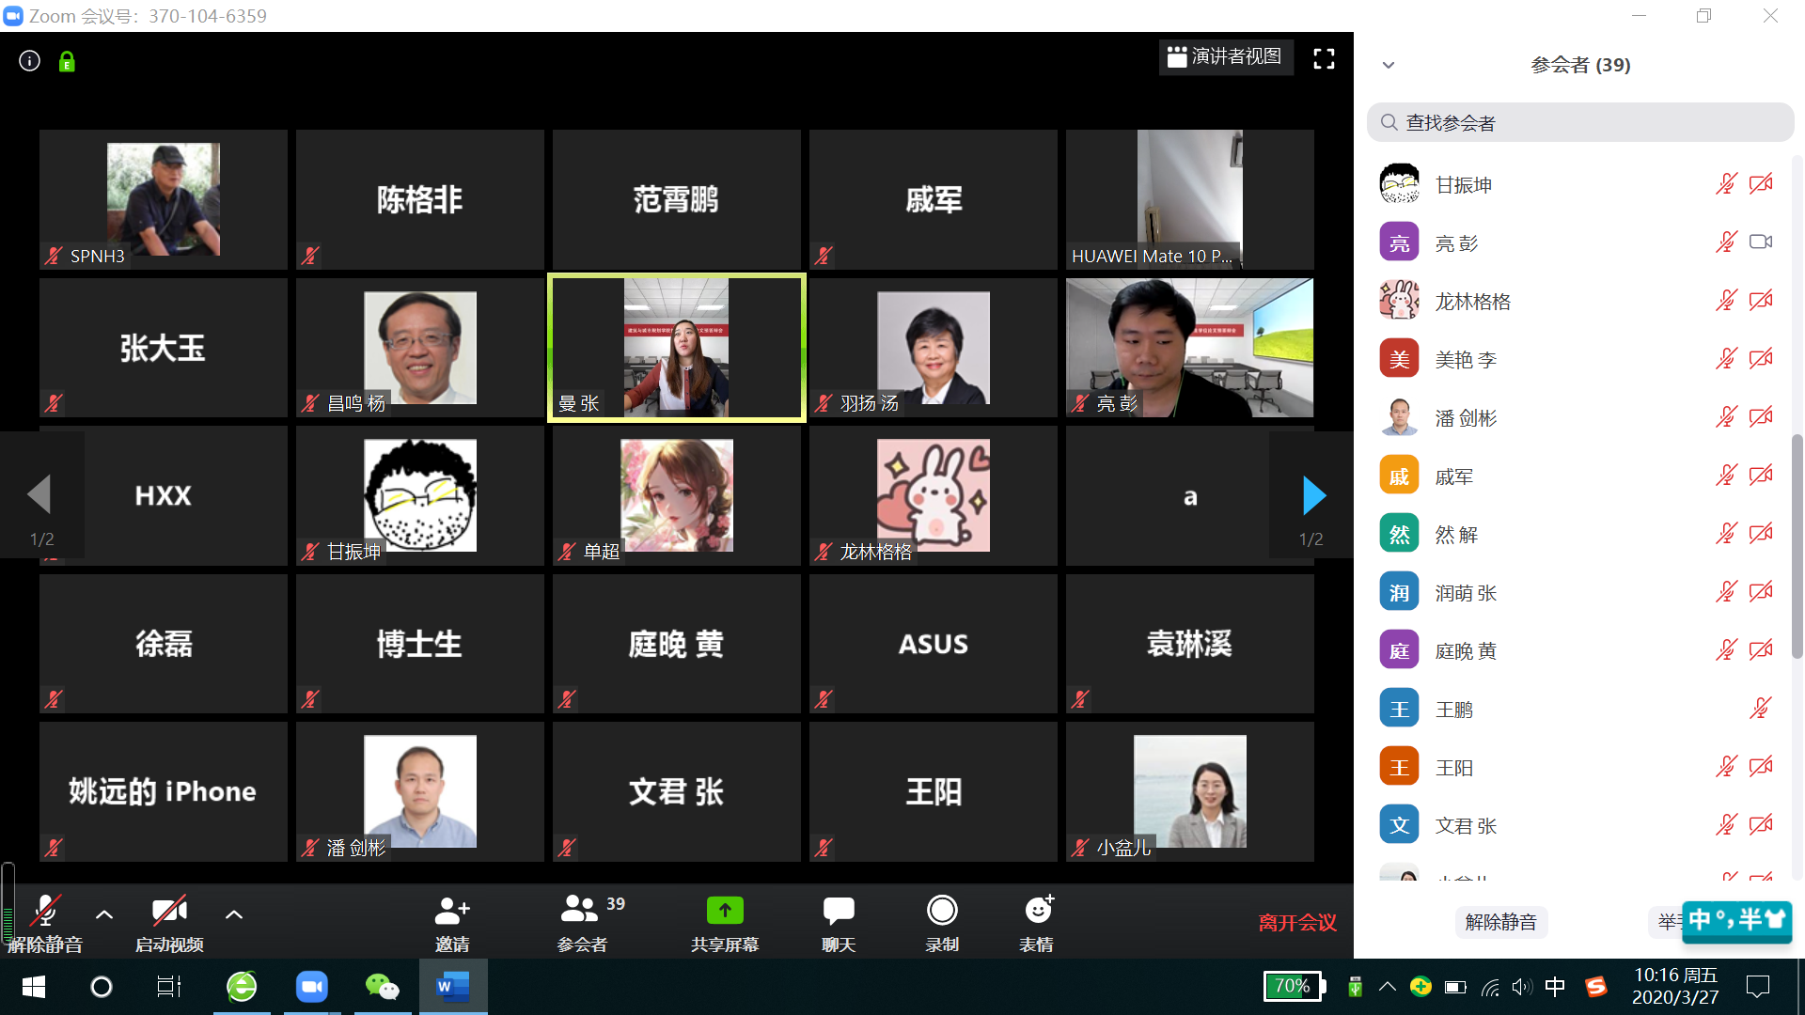Switch to Speaker View

pos(1225,57)
